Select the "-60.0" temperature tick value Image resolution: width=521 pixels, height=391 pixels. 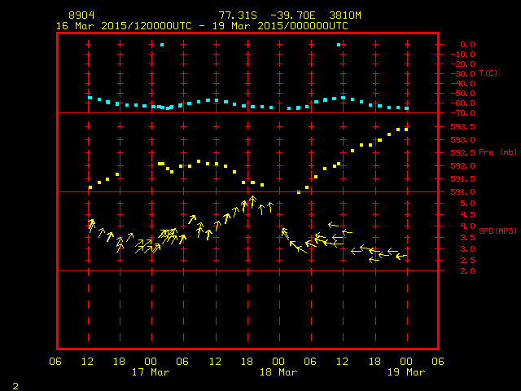463,103
